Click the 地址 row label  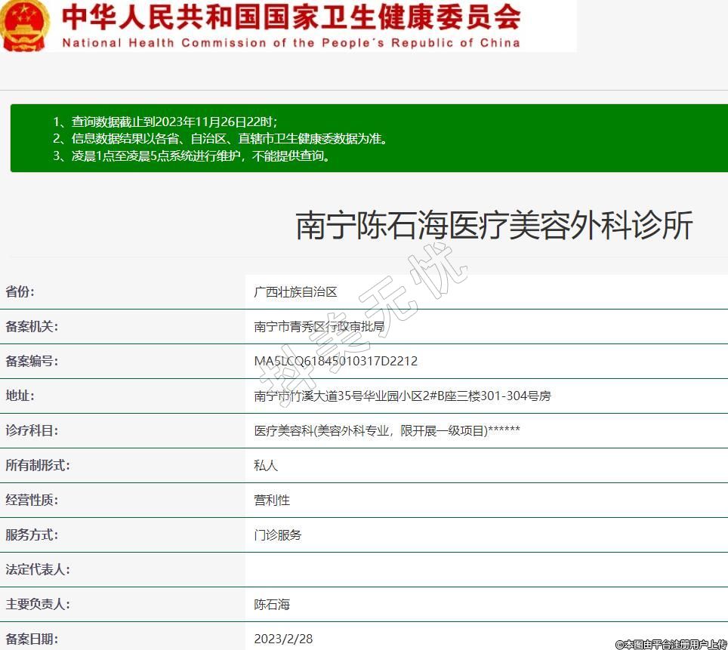click(x=20, y=396)
